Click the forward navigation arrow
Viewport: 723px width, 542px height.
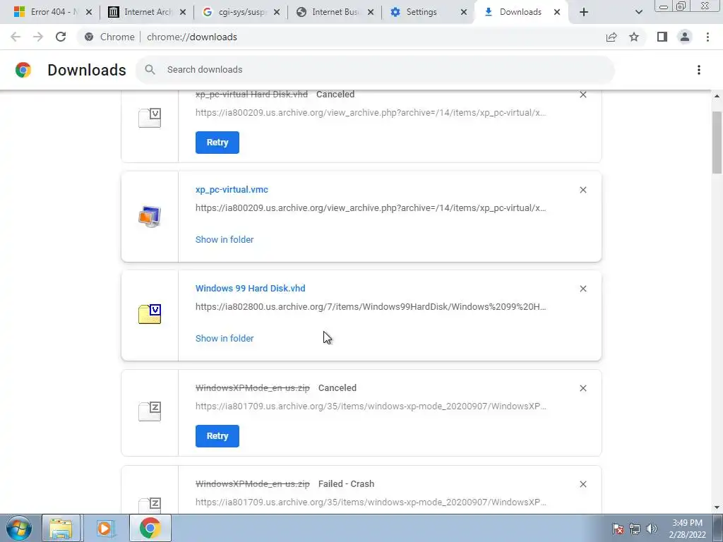click(x=38, y=37)
